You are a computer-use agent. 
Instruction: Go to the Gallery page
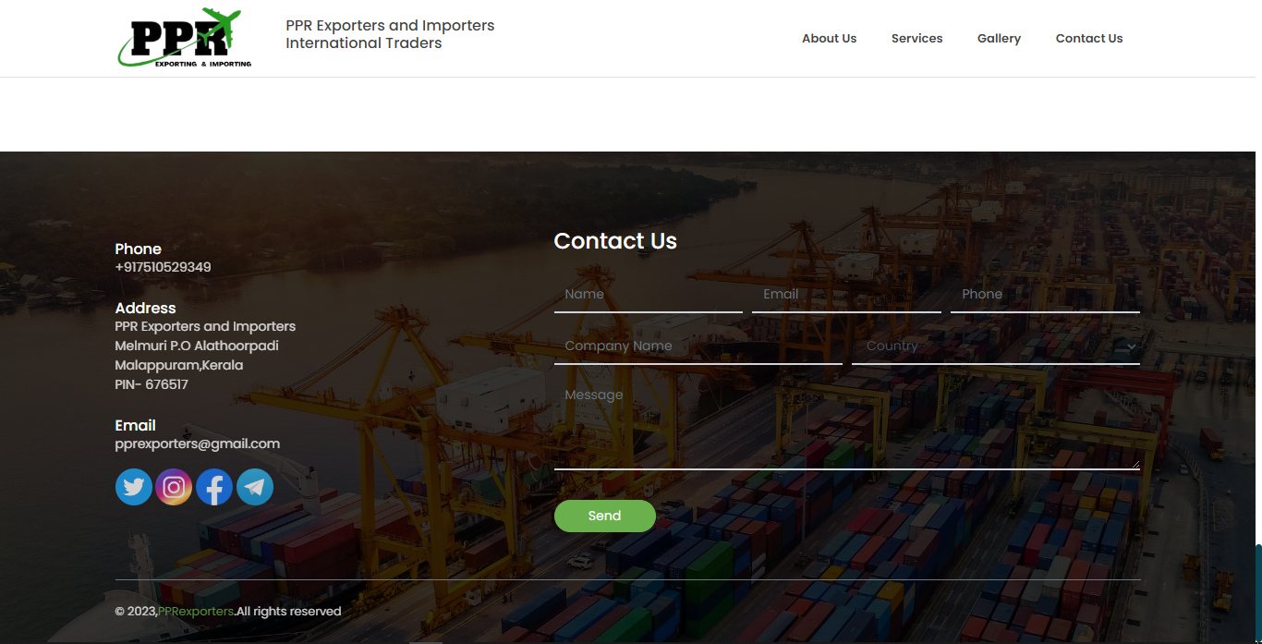coord(999,38)
